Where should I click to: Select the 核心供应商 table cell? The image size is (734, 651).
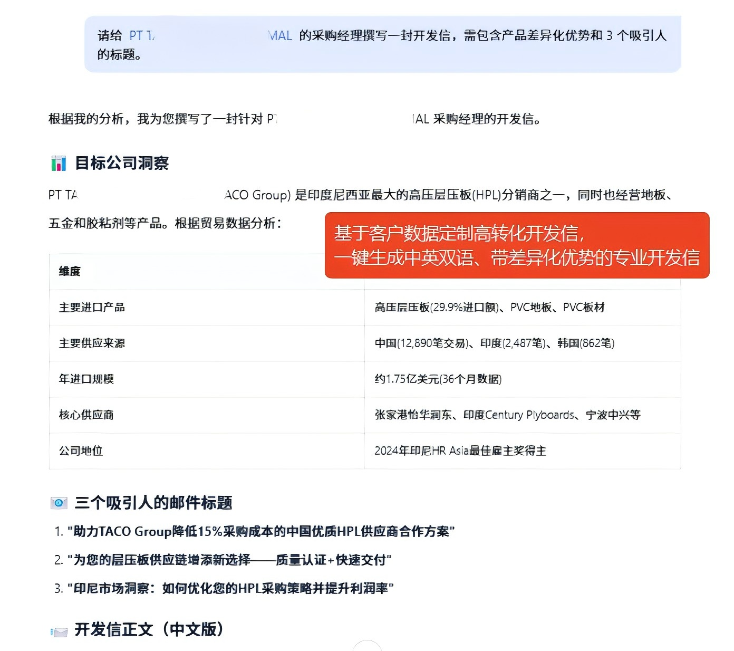(x=207, y=415)
